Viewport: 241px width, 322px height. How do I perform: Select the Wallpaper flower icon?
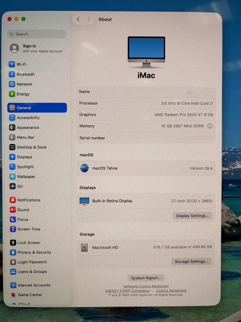coord(12,177)
